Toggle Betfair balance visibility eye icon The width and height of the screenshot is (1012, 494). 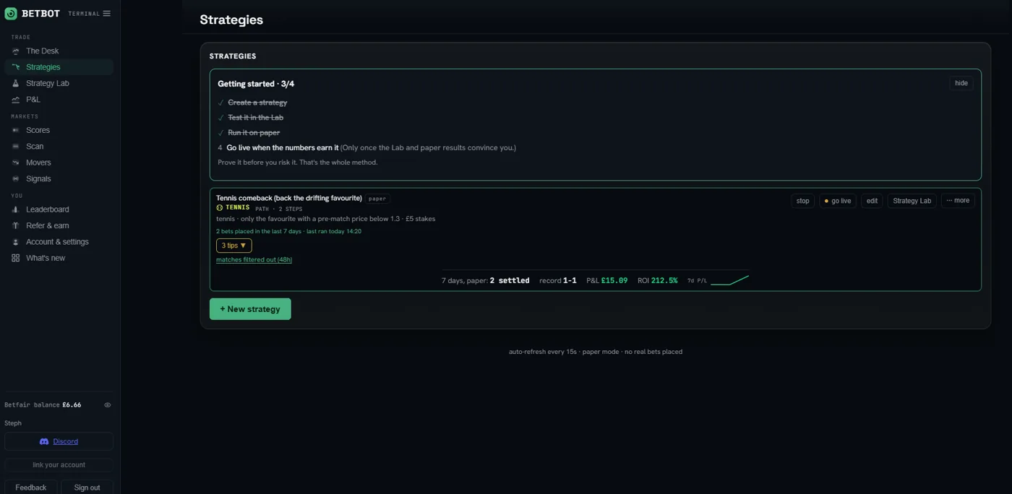pyautogui.click(x=107, y=405)
